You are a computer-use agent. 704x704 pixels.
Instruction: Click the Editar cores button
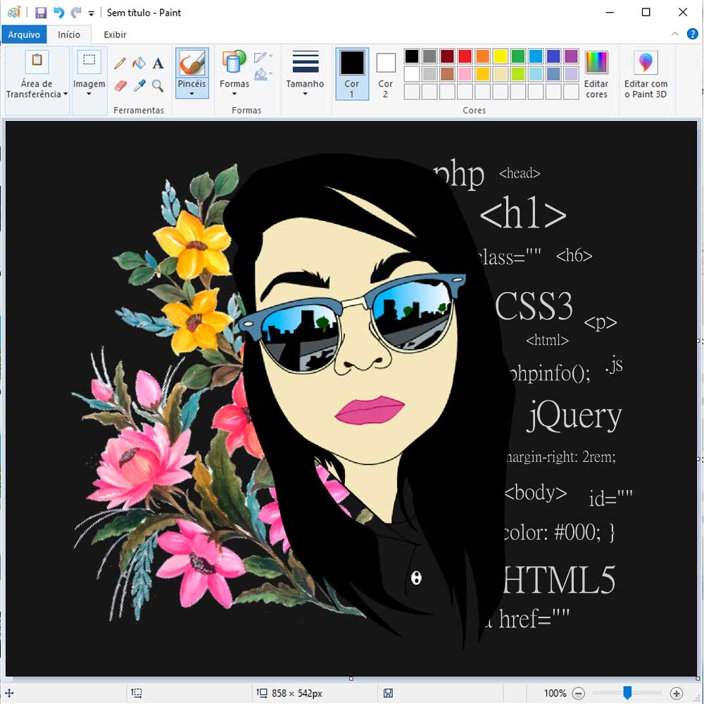click(596, 75)
